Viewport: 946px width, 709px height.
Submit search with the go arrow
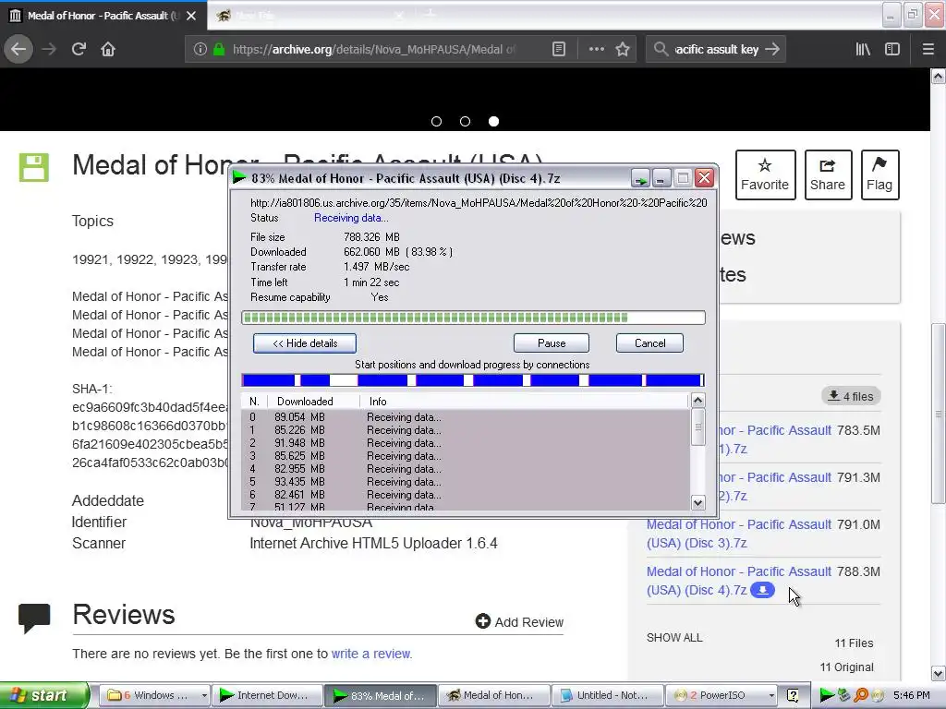pyautogui.click(x=772, y=49)
